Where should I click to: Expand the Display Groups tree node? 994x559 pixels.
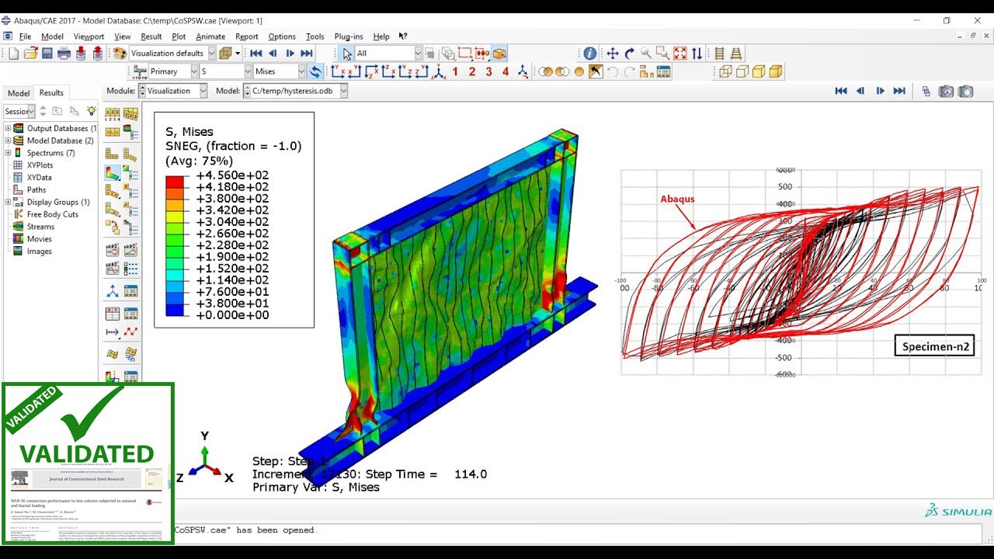click(x=8, y=203)
